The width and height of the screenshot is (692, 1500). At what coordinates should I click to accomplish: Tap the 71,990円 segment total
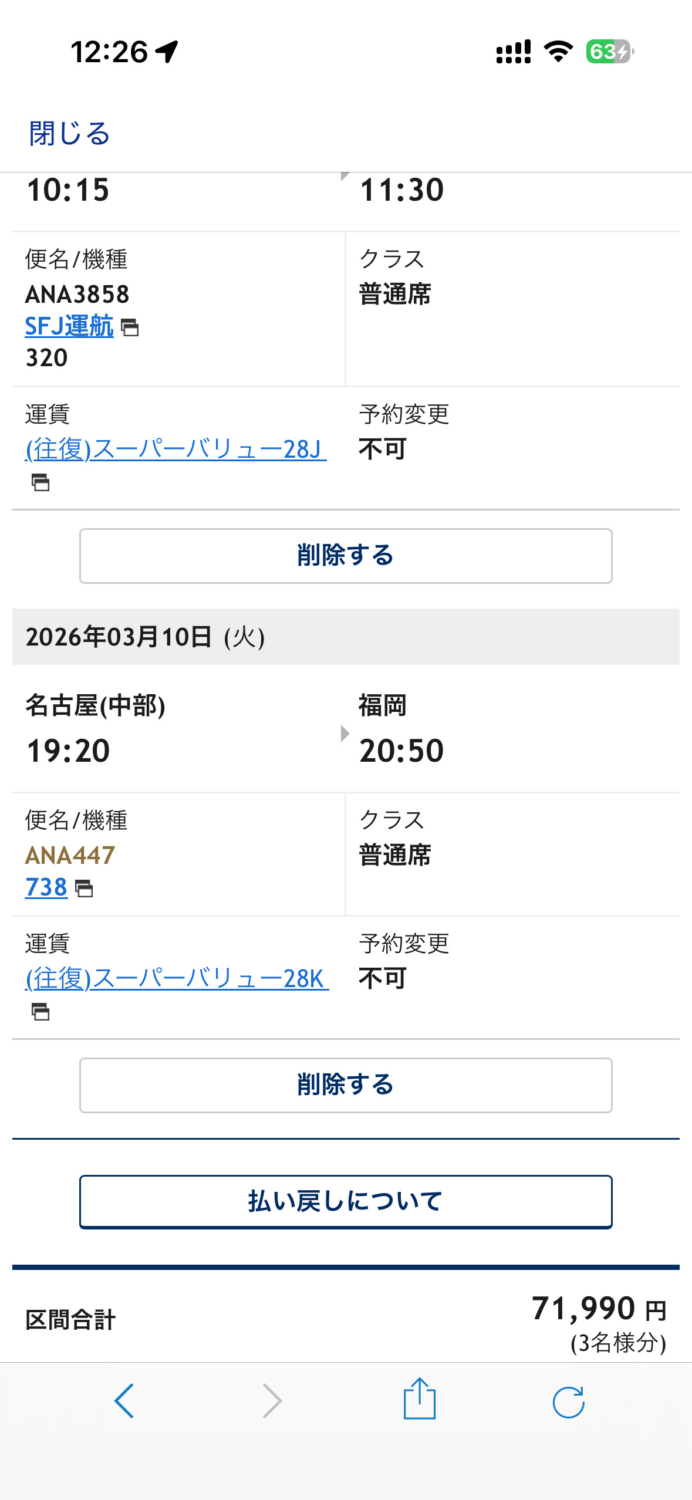(x=599, y=1309)
